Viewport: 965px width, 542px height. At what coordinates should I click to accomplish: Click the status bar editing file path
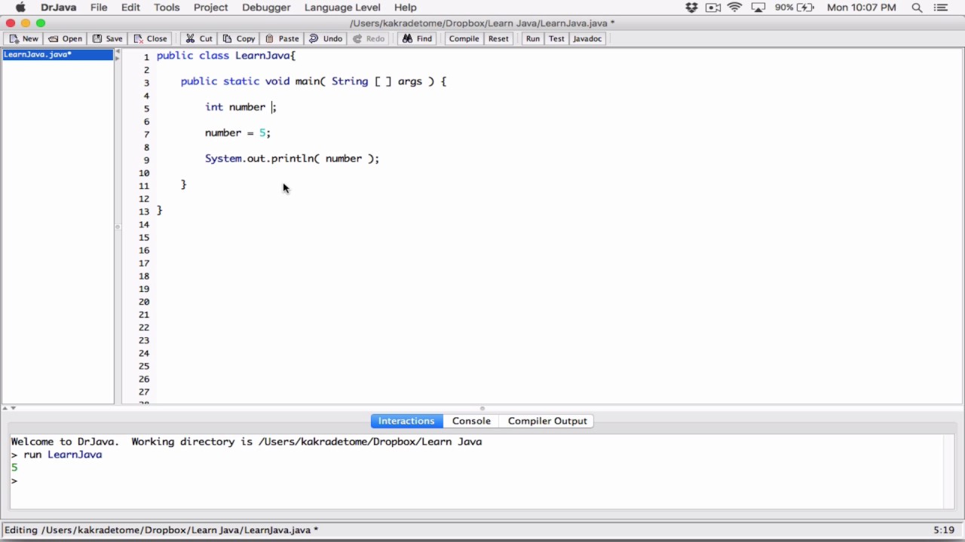pyautogui.click(x=161, y=530)
